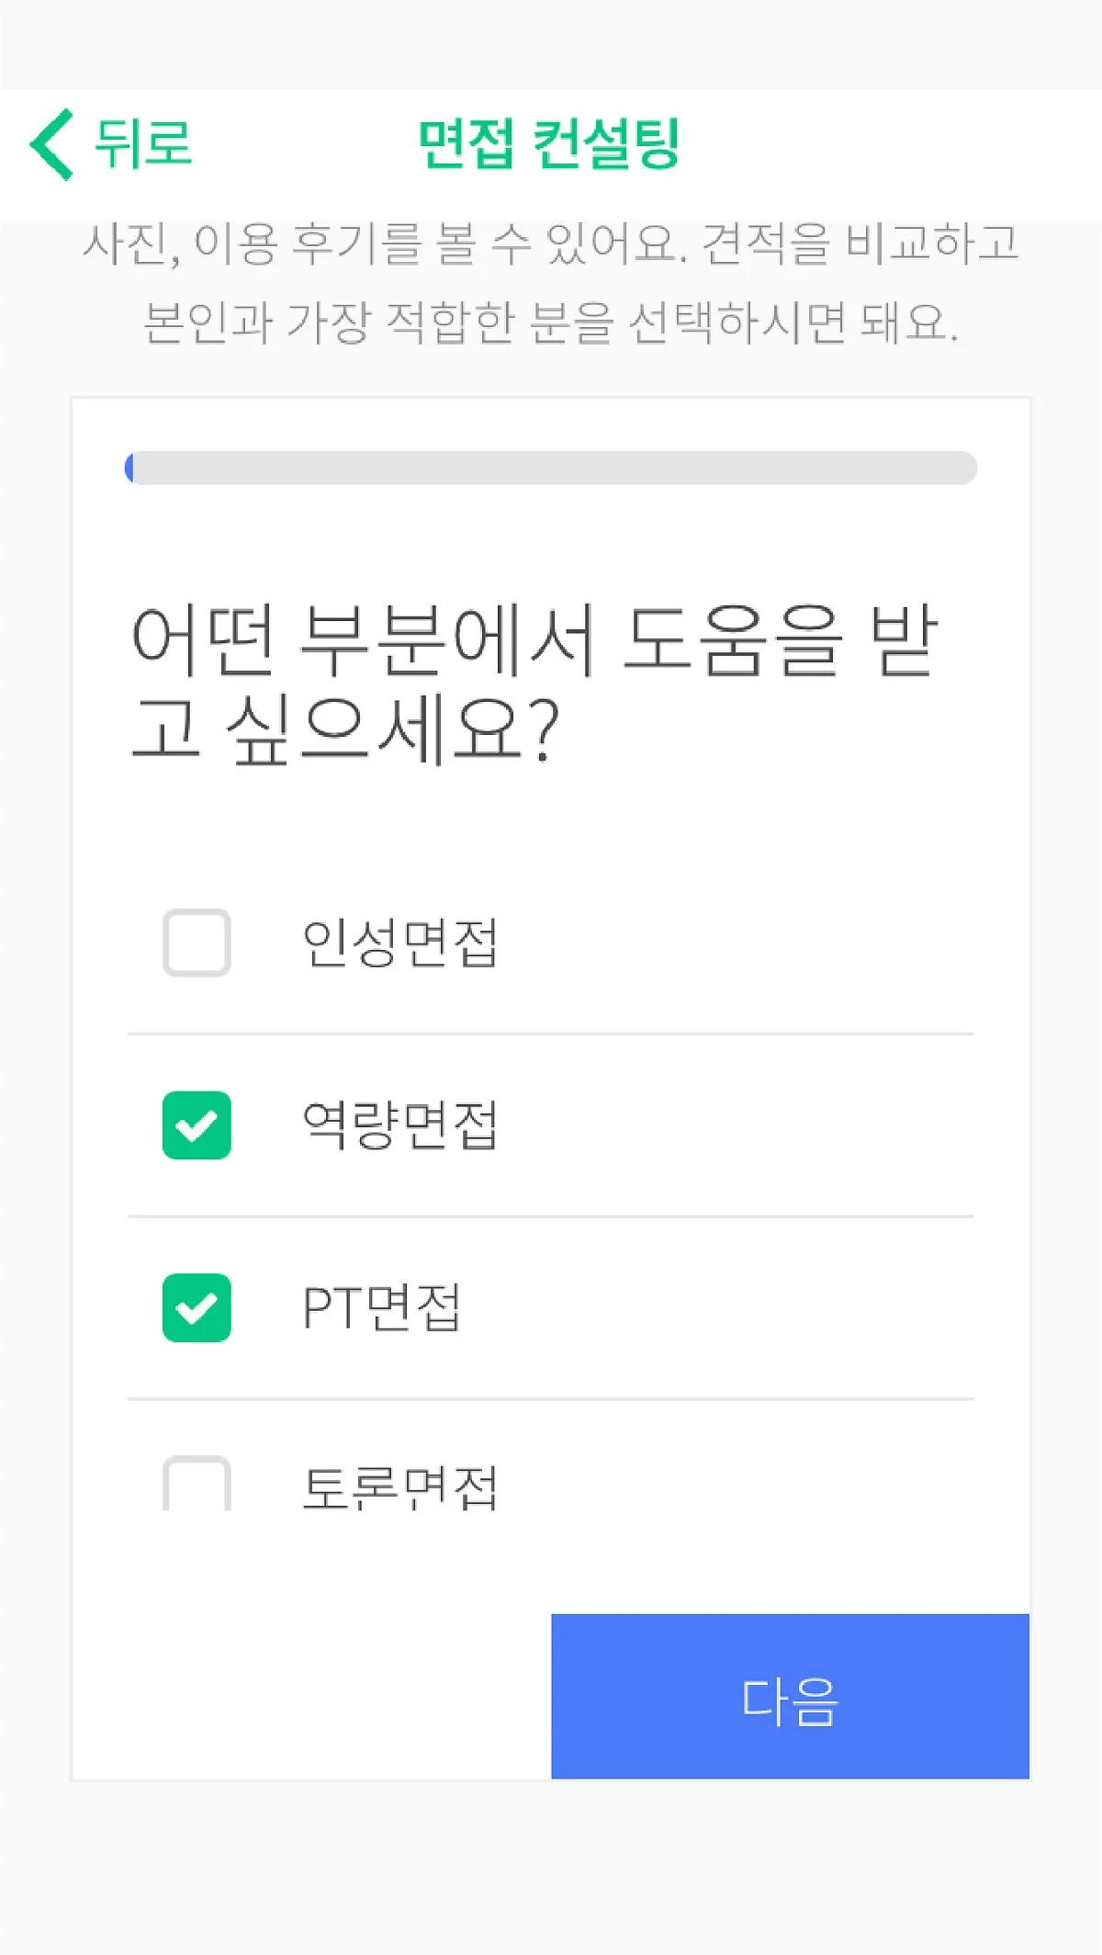Click the blue filled start of progress bar
1102x1955 pixels.
[129, 468]
